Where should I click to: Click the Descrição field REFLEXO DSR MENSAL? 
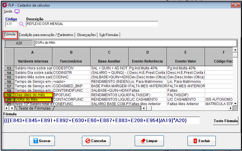pos(92,24)
